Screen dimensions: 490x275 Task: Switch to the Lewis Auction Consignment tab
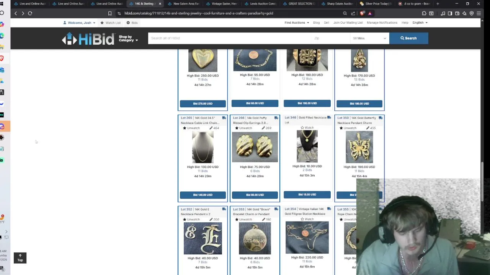click(x=260, y=4)
